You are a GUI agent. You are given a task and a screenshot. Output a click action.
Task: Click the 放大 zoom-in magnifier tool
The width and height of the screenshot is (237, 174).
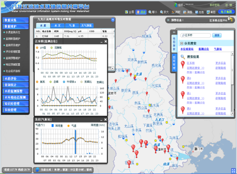164,12
